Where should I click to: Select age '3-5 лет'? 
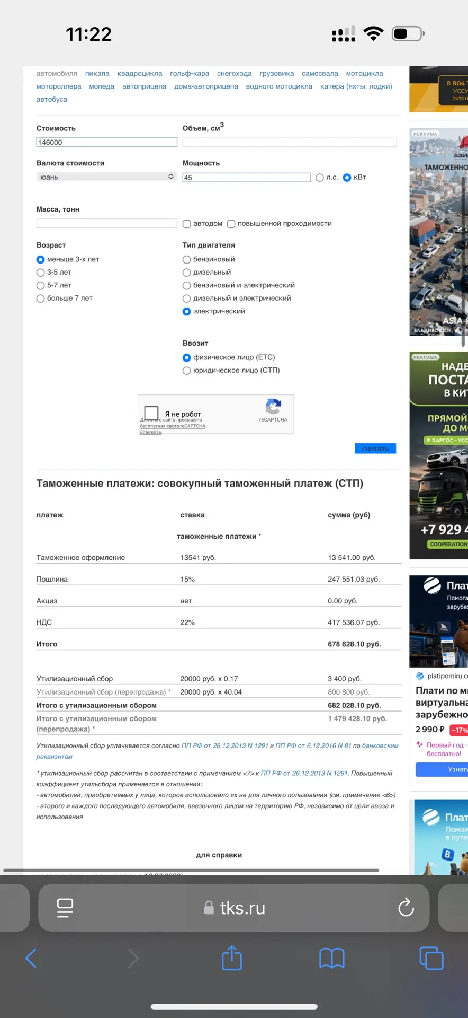(40, 273)
